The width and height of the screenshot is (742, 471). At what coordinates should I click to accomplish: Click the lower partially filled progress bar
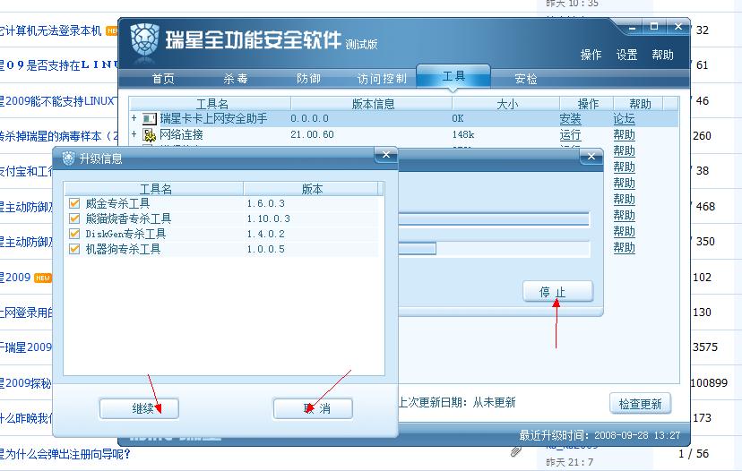point(494,249)
